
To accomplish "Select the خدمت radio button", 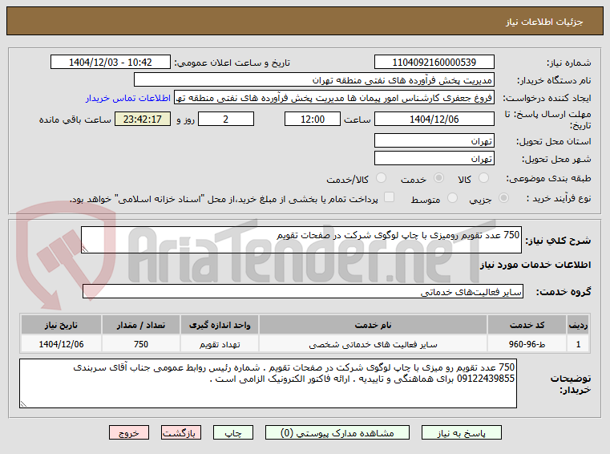I will 438,178.
